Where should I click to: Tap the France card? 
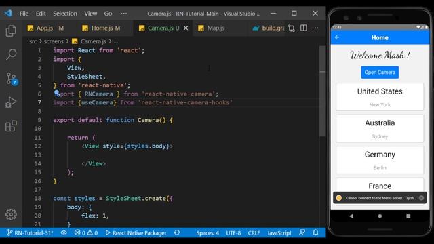click(380, 185)
